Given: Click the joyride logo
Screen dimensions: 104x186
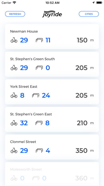Looking at the screenshot, I should coord(52,14).
